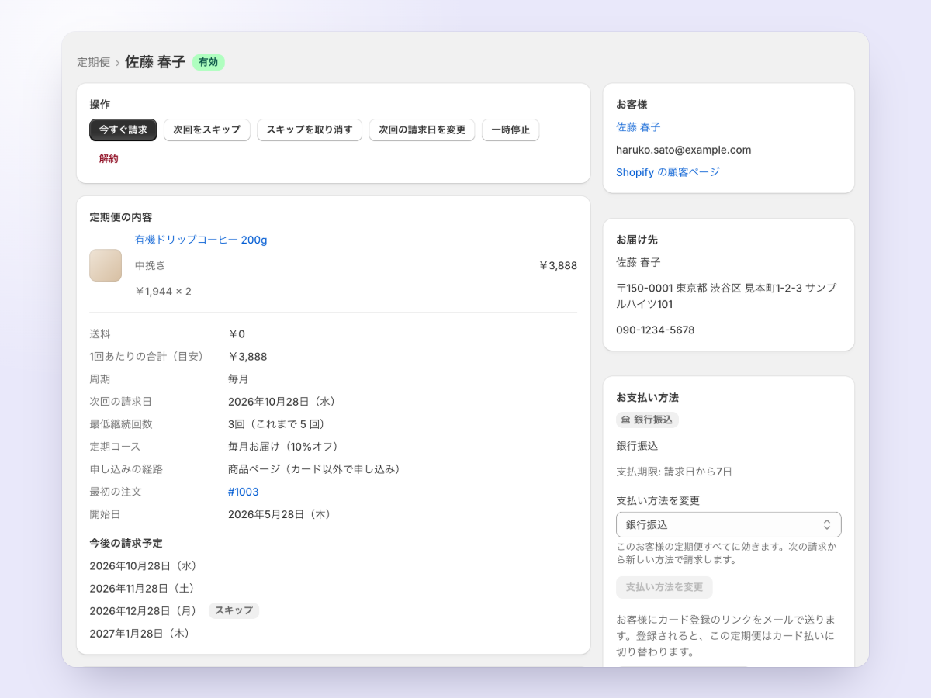Click the 毎月 cycle value
Viewport: 931px width, 698px height.
238,379
